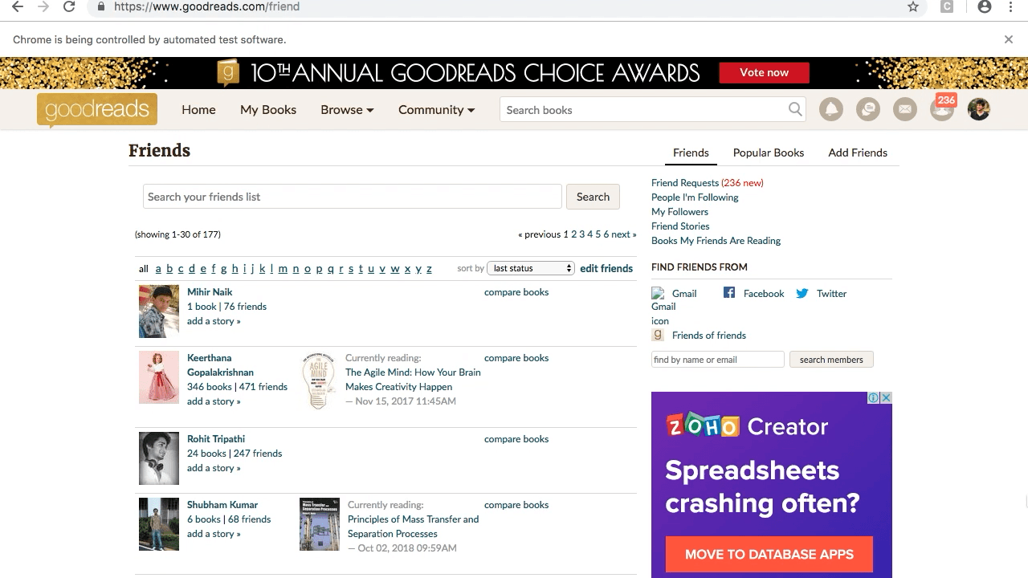Switch to the Popular Books tab
The image size is (1028, 578).
pyautogui.click(x=769, y=153)
